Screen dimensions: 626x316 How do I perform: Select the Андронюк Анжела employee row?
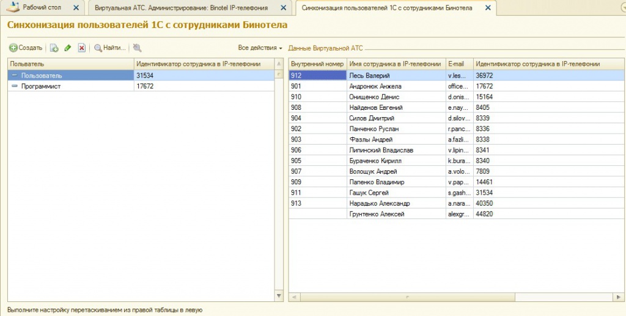click(456, 86)
